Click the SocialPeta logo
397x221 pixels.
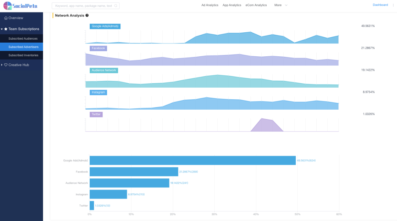click(20, 5)
